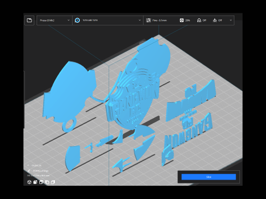The width and height of the screenshot is (266, 199).
Task: Expand the material and nozzle selector dropdown
Action: pyautogui.click(x=108, y=20)
